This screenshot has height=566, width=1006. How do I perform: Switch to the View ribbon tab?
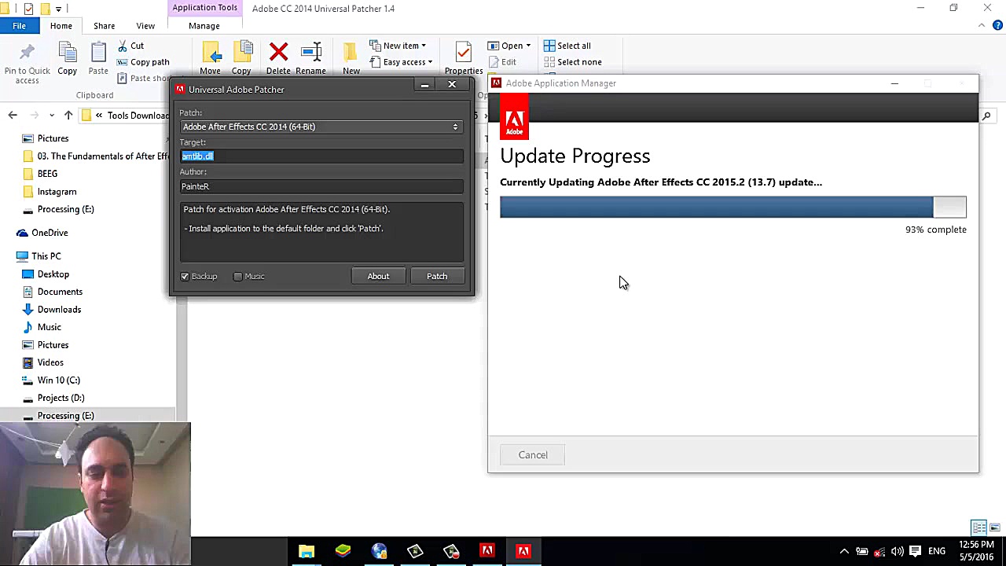pyautogui.click(x=145, y=26)
